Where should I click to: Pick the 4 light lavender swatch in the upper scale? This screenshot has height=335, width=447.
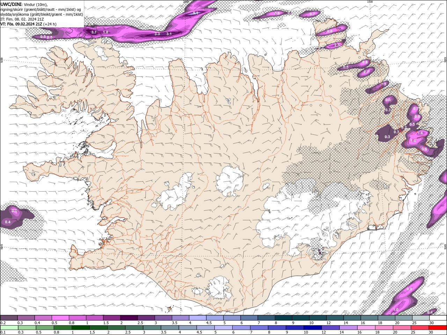(x=198, y=318)
